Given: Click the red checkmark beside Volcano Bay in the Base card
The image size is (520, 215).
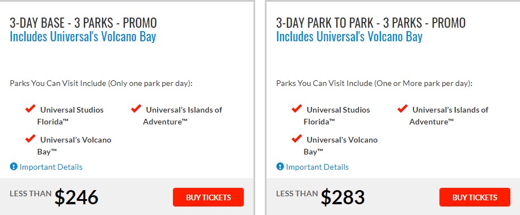Looking at the screenshot, I should point(31,138).
